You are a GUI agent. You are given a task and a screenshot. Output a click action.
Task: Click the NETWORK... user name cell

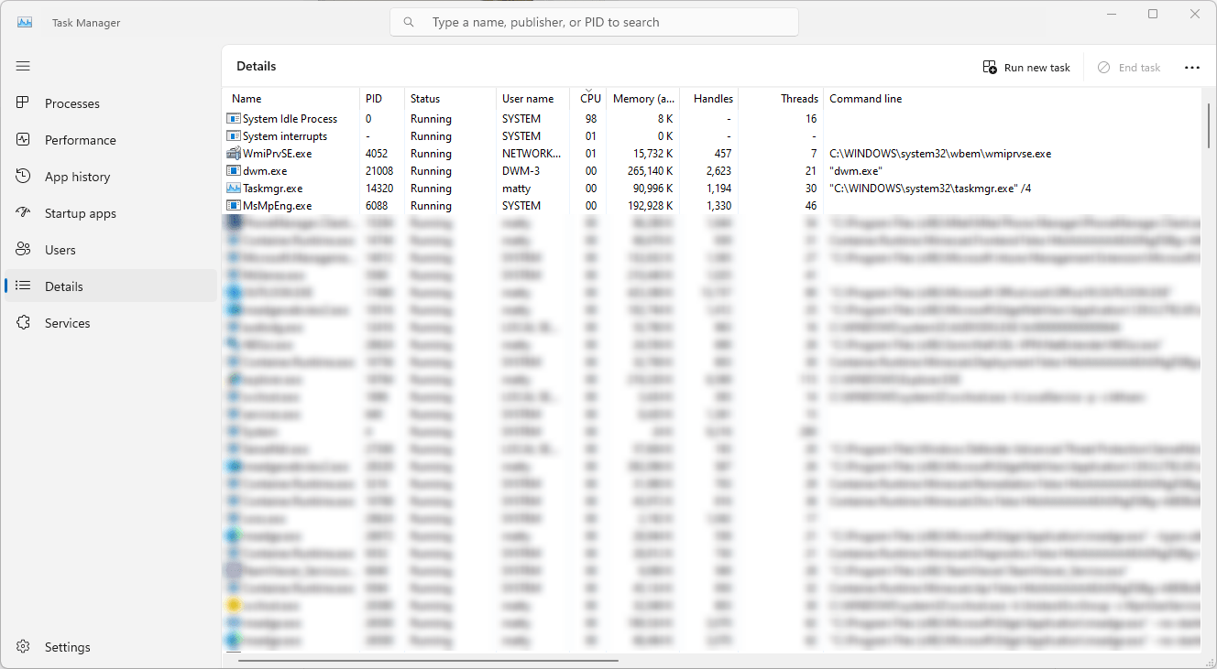532,154
